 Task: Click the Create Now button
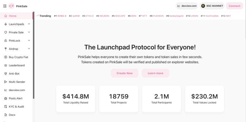click(125, 73)
